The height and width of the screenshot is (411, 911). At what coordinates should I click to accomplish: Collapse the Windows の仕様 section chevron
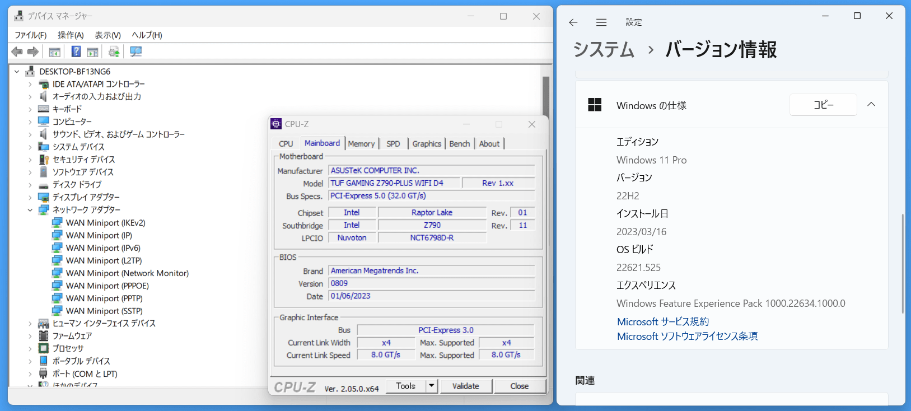coord(871,105)
